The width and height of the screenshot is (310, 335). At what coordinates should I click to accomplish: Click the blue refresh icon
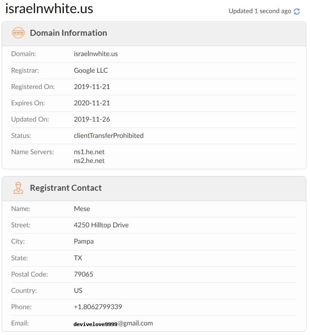click(297, 11)
